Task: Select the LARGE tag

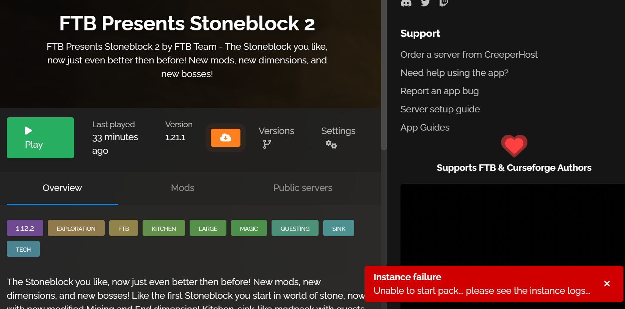Action: (x=208, y=228)
